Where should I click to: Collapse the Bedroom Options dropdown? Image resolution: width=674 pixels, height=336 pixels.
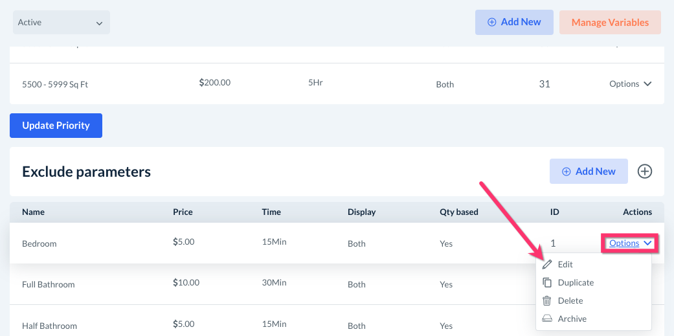[x=630, y=243]
